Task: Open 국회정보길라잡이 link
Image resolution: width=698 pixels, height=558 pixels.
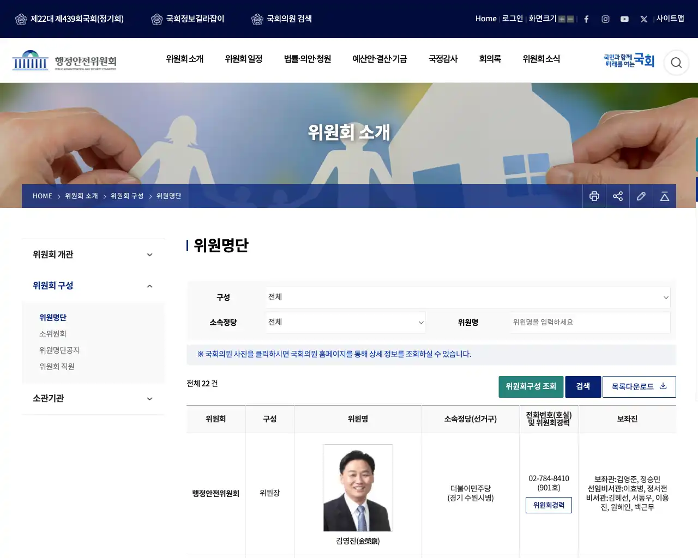Action: click(188, 19)
